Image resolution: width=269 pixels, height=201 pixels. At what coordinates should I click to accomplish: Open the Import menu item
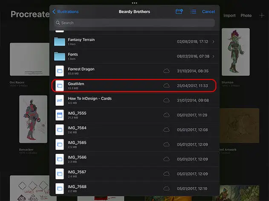pyautogui.click(x=229, y=16)
